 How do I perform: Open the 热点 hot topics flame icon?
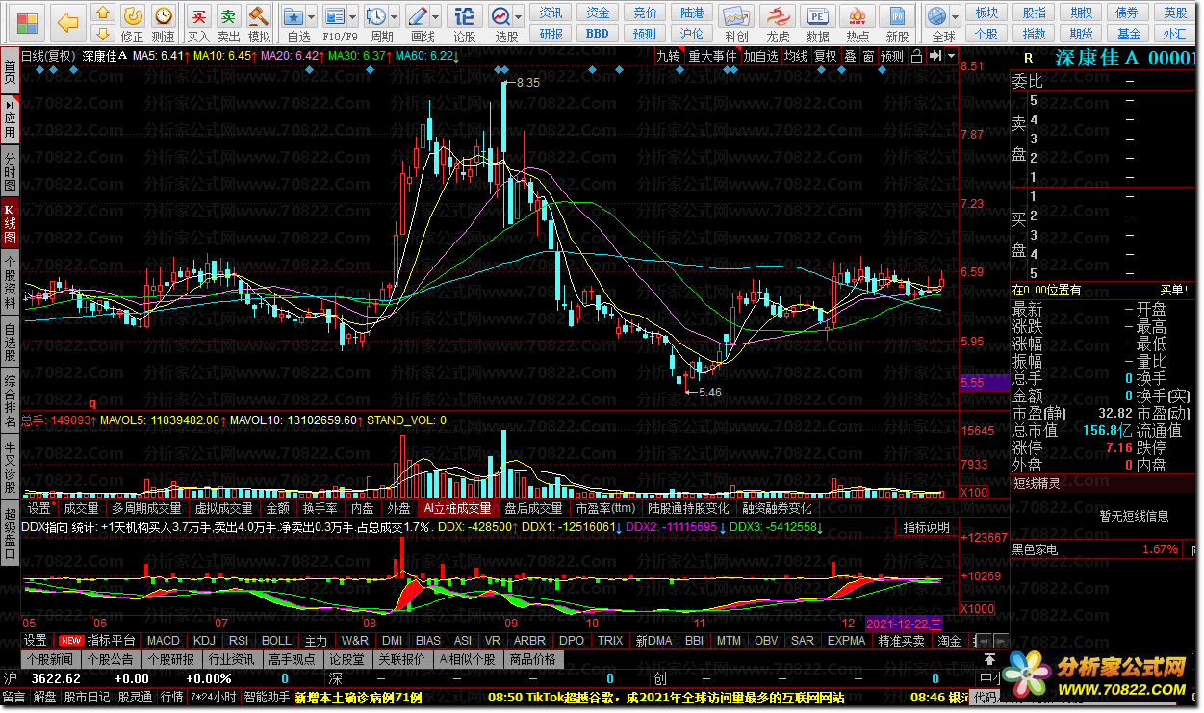[858, 15]
